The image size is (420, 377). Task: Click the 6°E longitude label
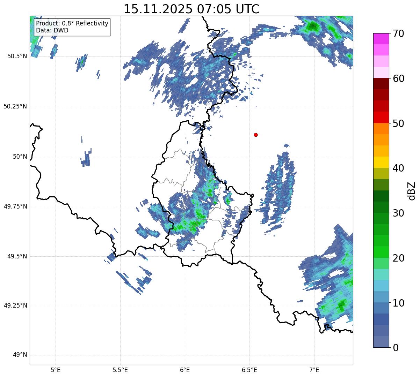tap(185, 370)
